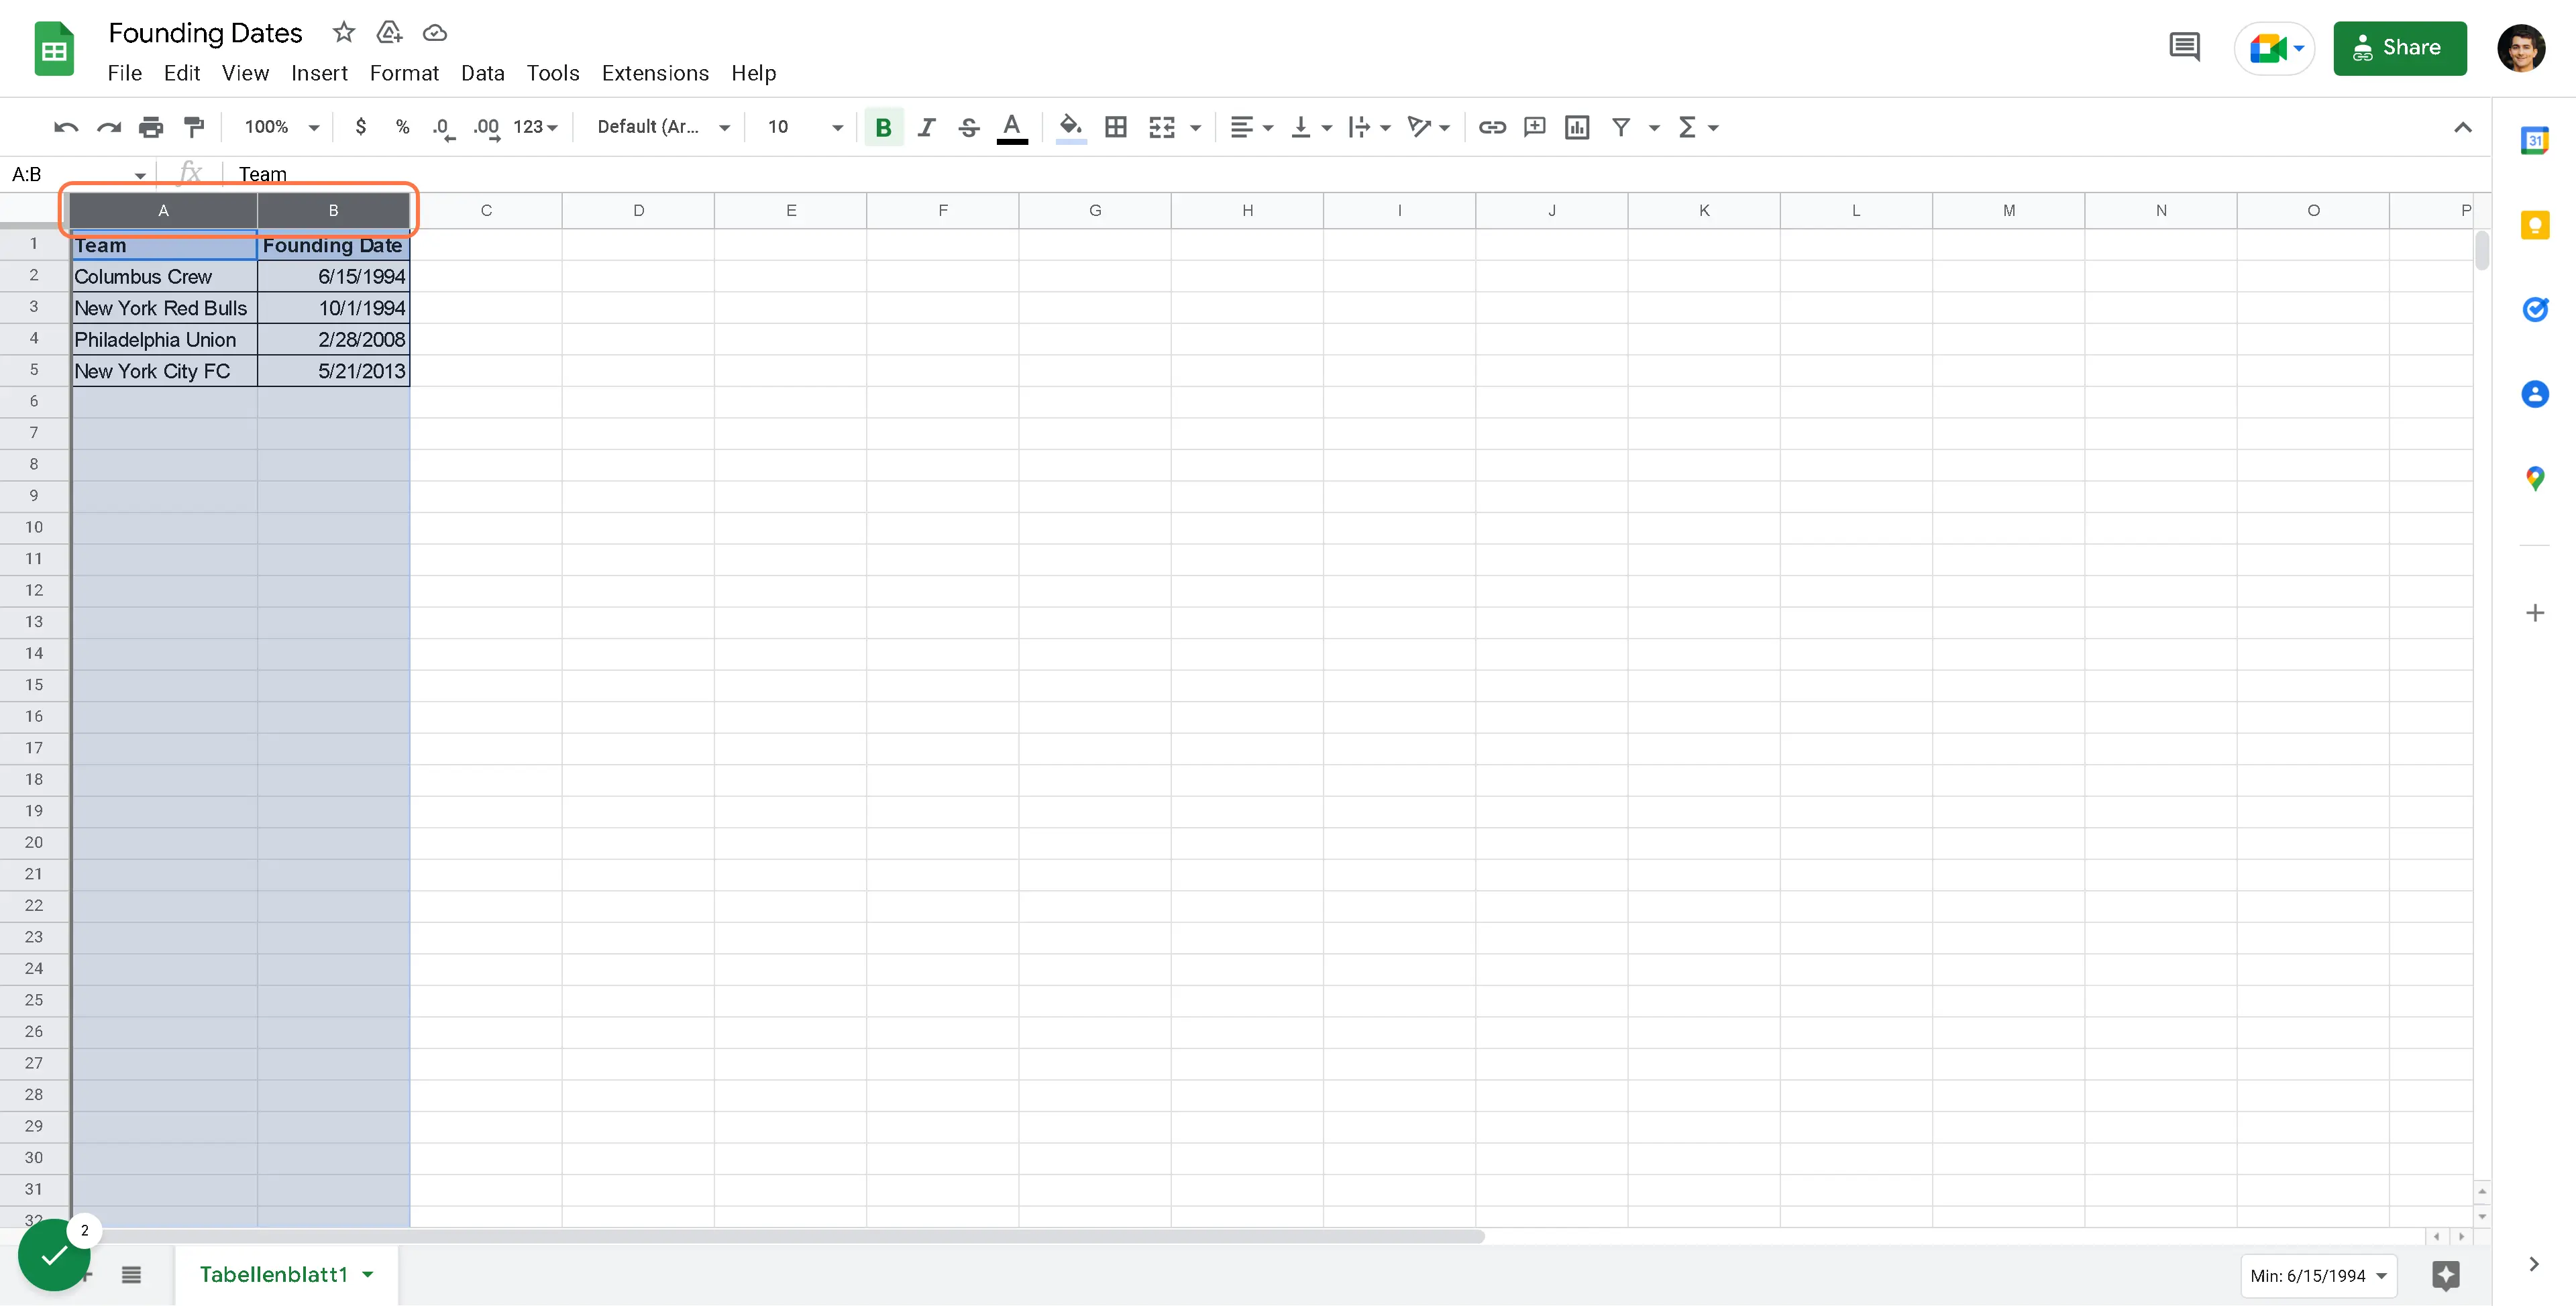Open the font size dropdown
Screen dimensions: 2576x1306
pos(805,127)
